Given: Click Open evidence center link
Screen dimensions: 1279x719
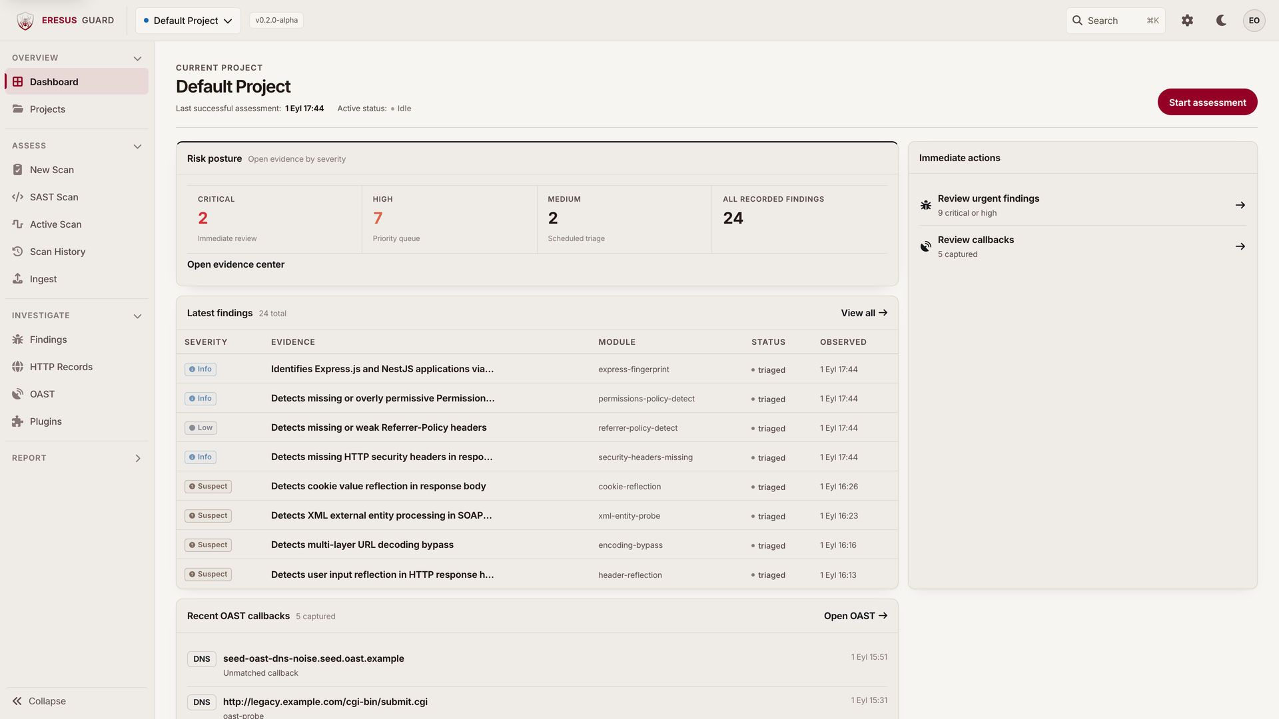Looking at the screenshot, I should tap(236, 264).
